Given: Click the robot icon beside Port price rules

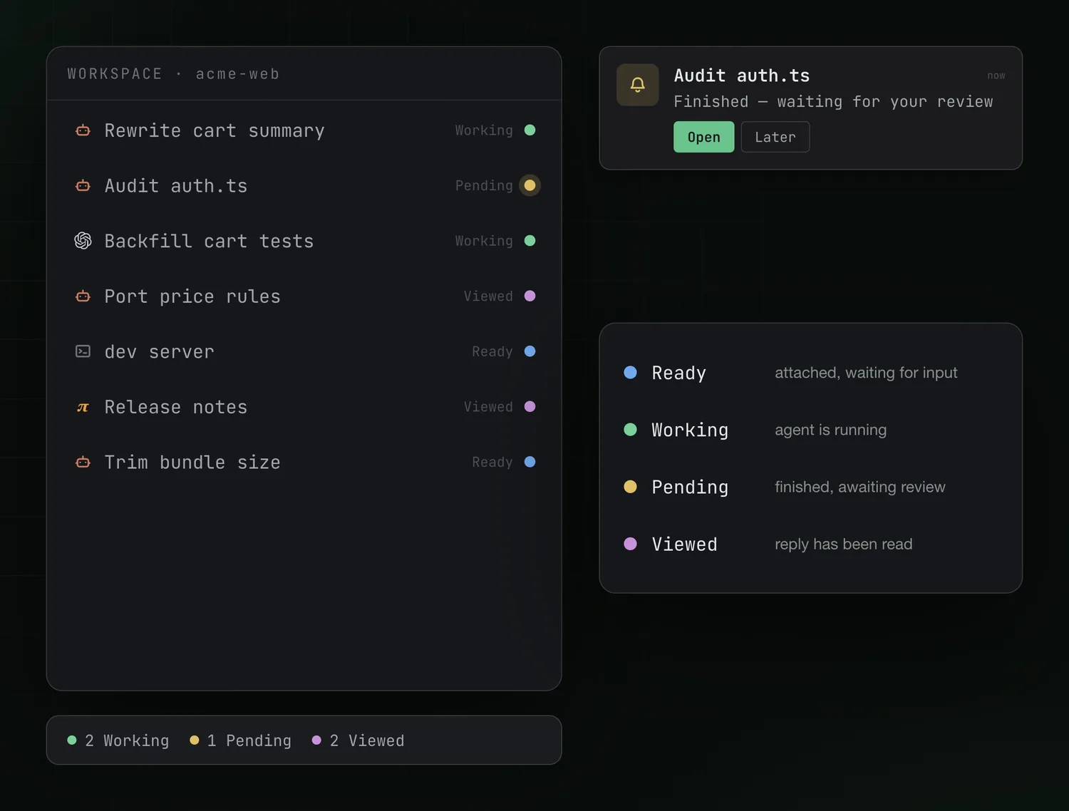Looking at the screenshot, I should tap(83, 296).
